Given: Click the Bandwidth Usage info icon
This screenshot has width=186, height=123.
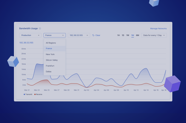Looking at the screenshot, I should point(40,28).
